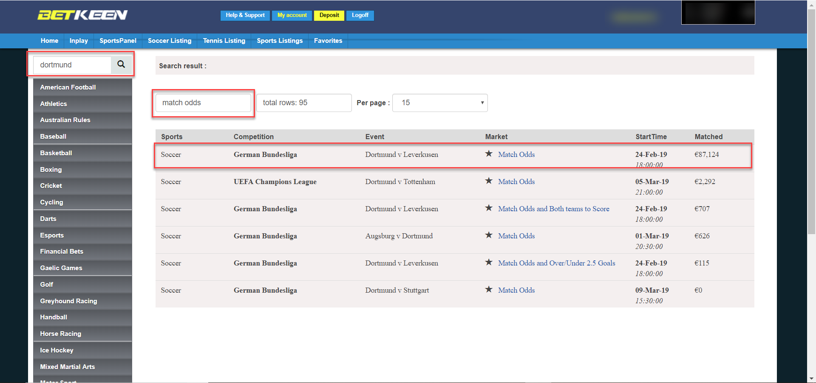Click the Event column header
Viewport: 816px width, 383px height.
(375, 137)
